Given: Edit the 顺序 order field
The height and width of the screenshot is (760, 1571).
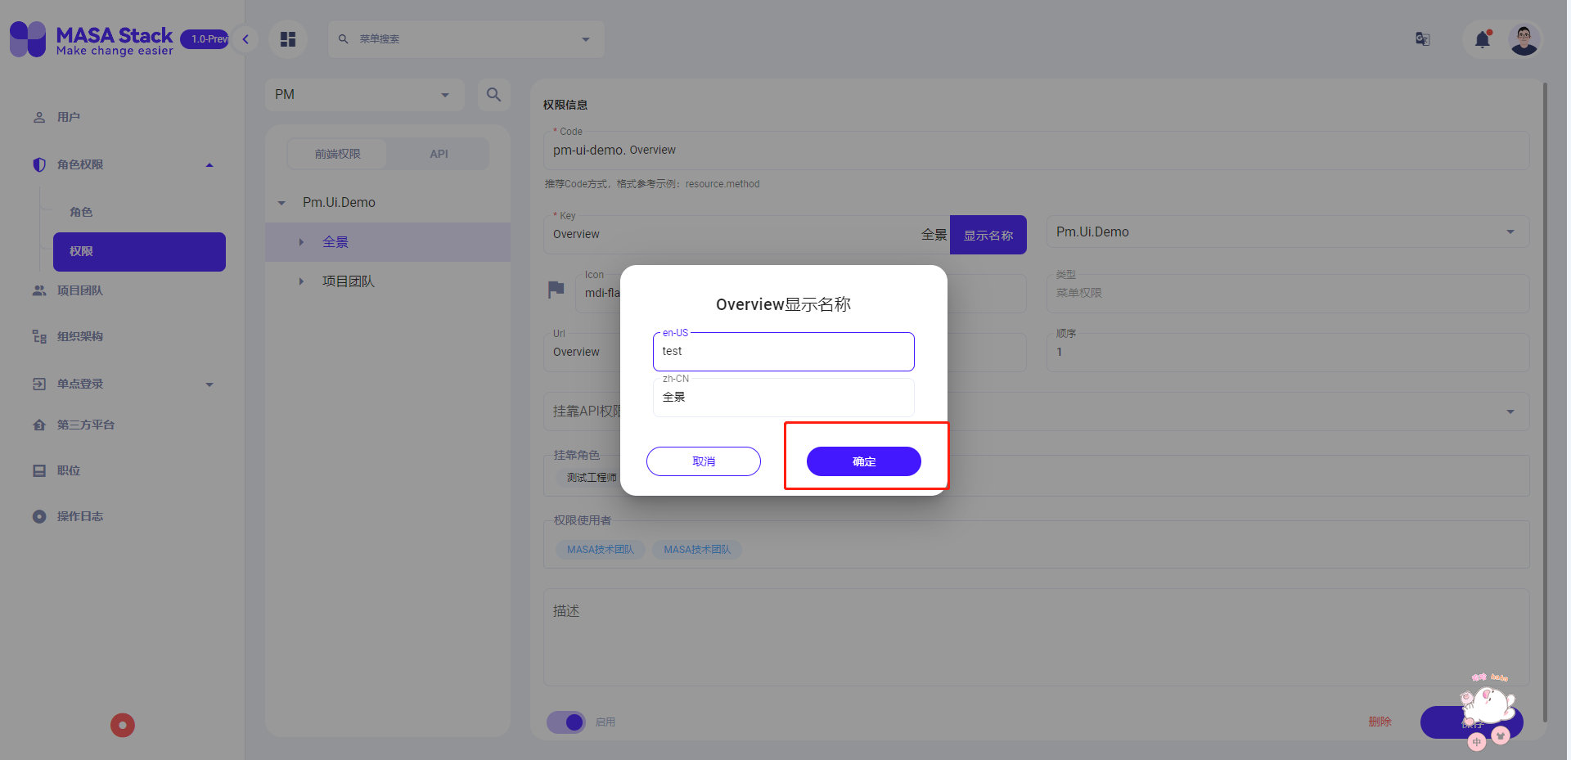Looking at the screenshot, I should 1288,353.
